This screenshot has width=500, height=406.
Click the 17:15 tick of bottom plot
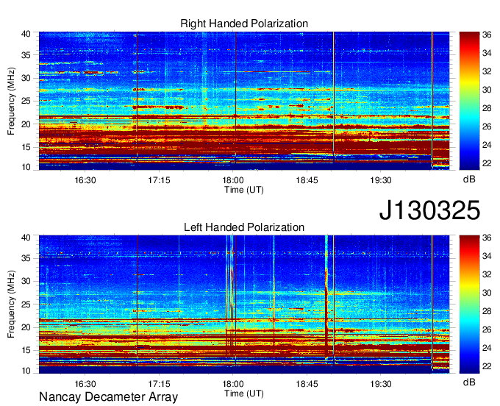point(159,384)
